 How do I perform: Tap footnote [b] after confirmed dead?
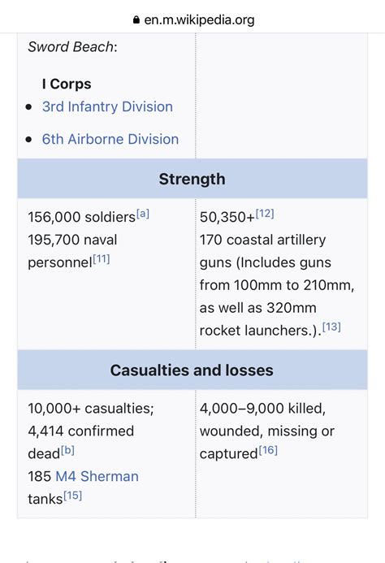click(x=67, y=450)
